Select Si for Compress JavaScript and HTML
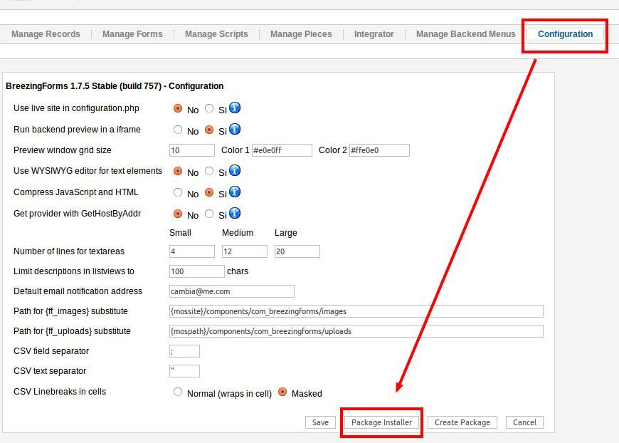The image size is (619, 443). click(x=209, y=192)
